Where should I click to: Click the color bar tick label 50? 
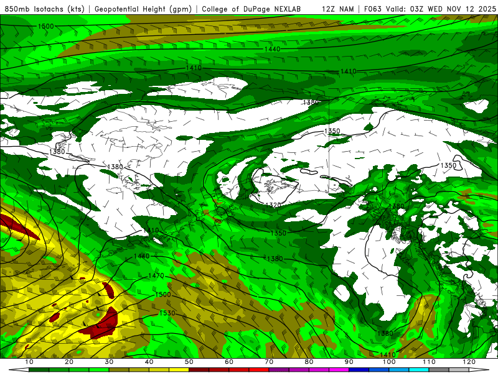click(189, 362)
